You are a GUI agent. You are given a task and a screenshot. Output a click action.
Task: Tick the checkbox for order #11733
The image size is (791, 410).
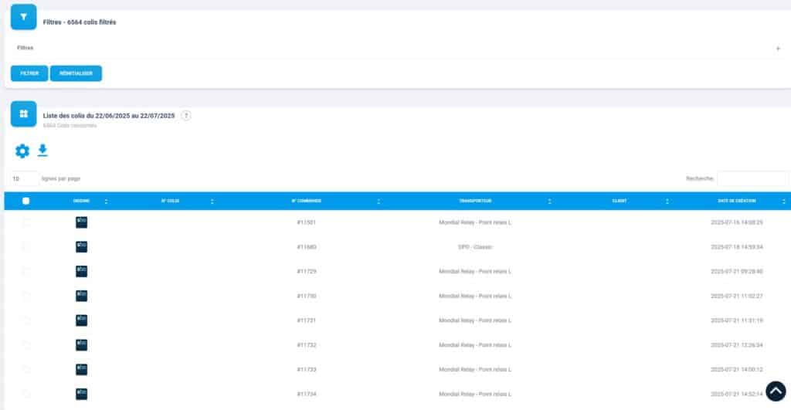[x=25, y=369]
